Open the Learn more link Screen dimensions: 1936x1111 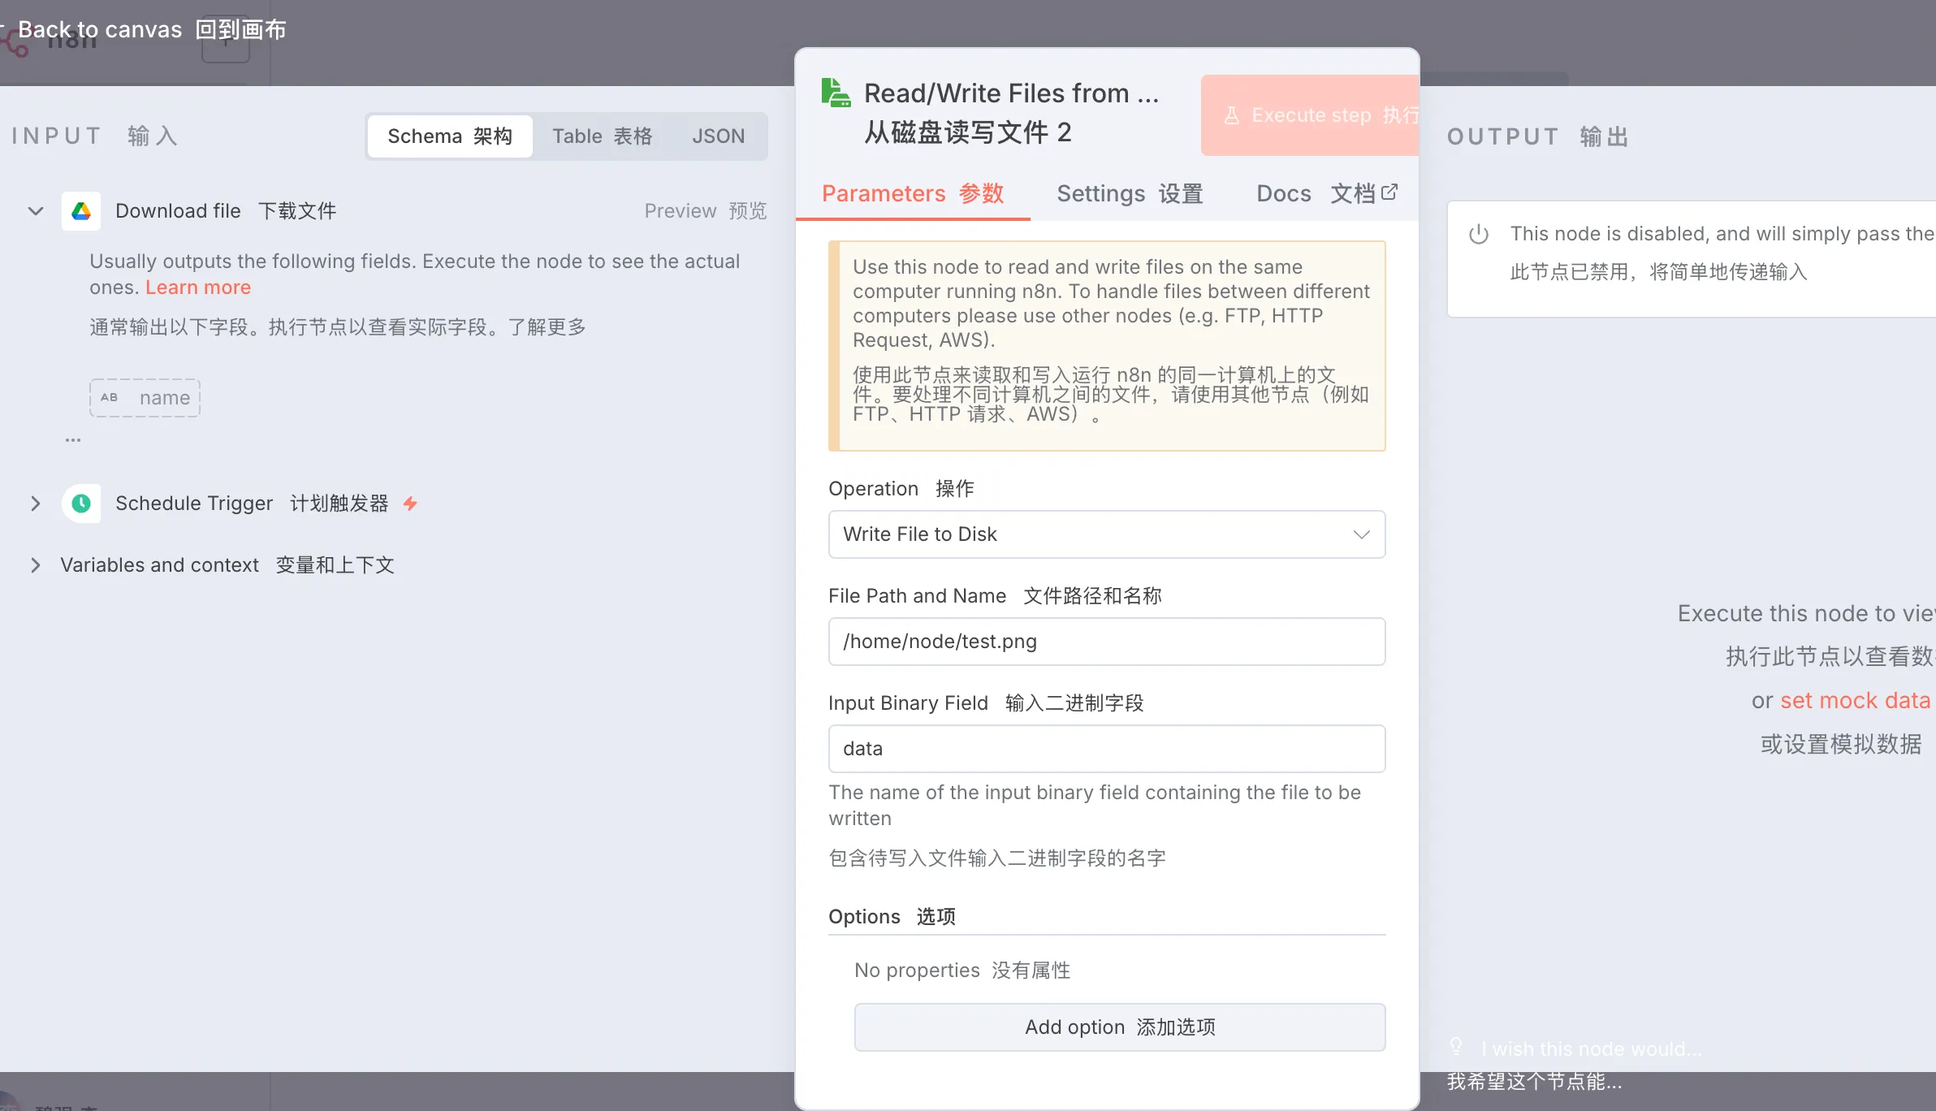point(198,287)
